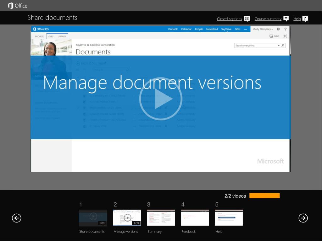
Task: Open Closed captions link
Action: tap(229, 19)
